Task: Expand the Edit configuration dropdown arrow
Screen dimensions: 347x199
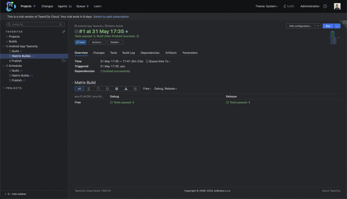Action: (x=318, y=26)
